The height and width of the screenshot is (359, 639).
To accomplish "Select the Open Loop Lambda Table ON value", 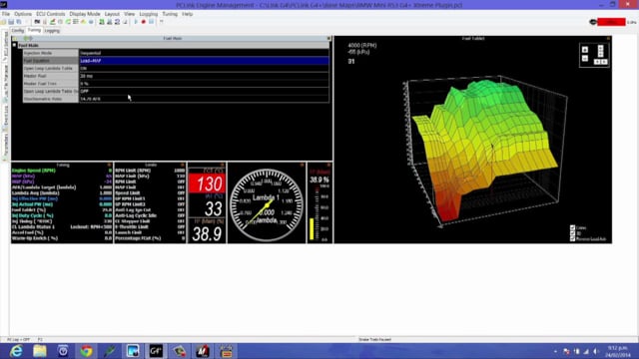I will tap(204, 69).
